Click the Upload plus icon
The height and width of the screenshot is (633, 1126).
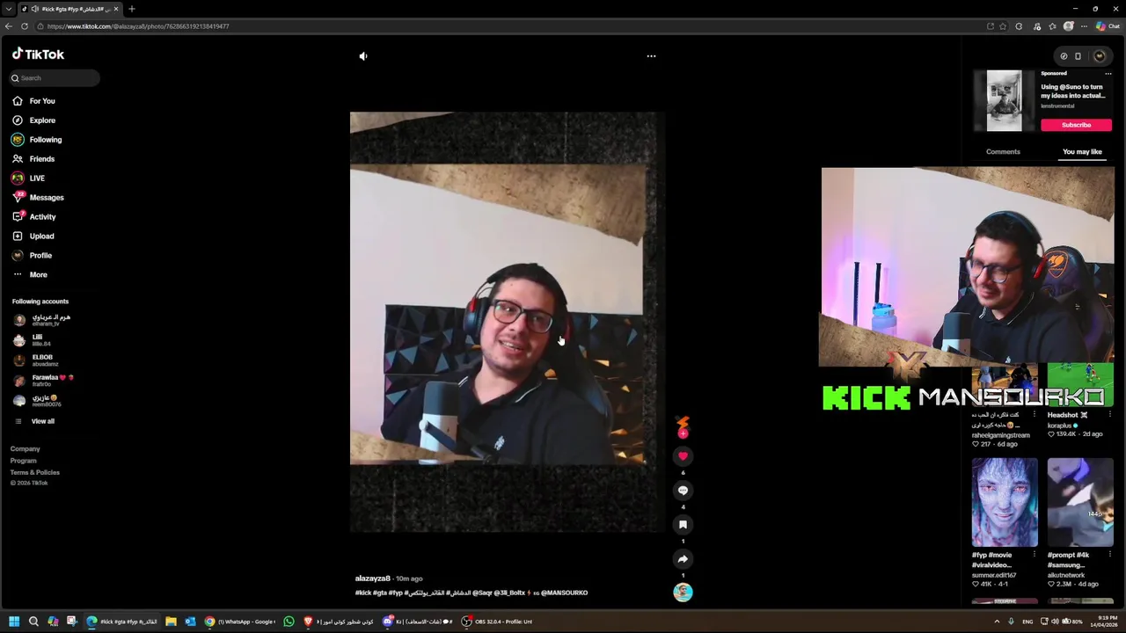18,236
